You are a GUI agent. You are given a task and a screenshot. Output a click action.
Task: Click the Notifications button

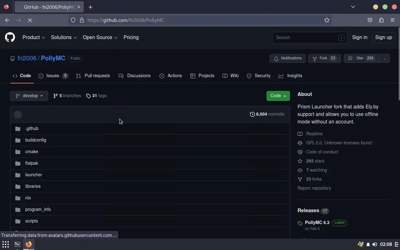coord(287,58)
